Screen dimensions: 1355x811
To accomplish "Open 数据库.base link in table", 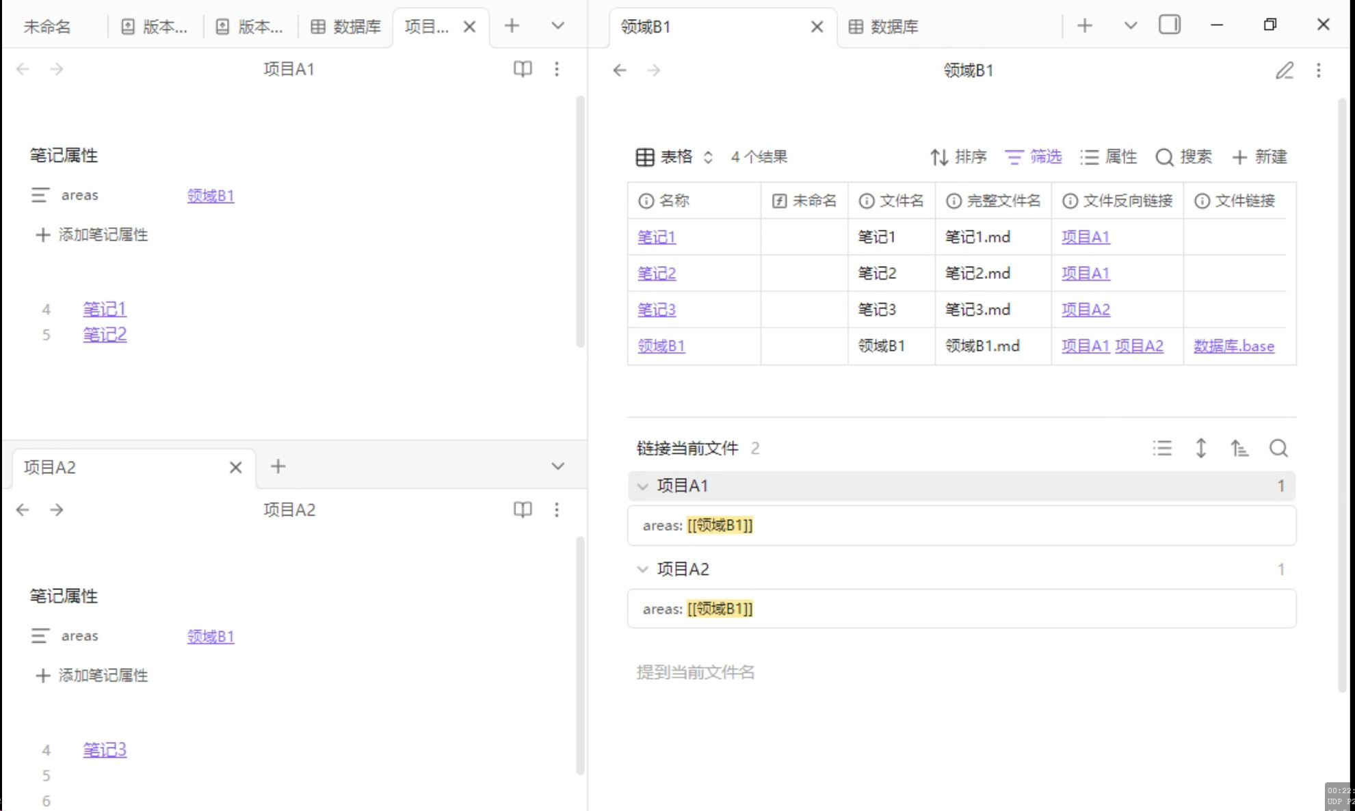I will (1234, 346).
